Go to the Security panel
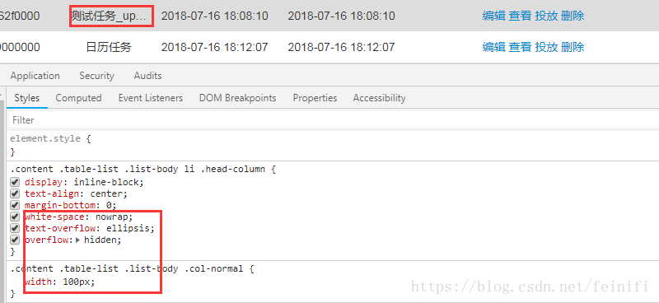 96,76
